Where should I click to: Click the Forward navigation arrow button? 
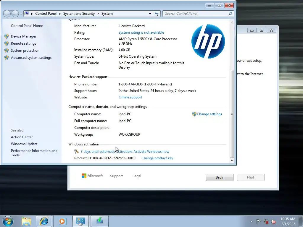pos(15,14)
